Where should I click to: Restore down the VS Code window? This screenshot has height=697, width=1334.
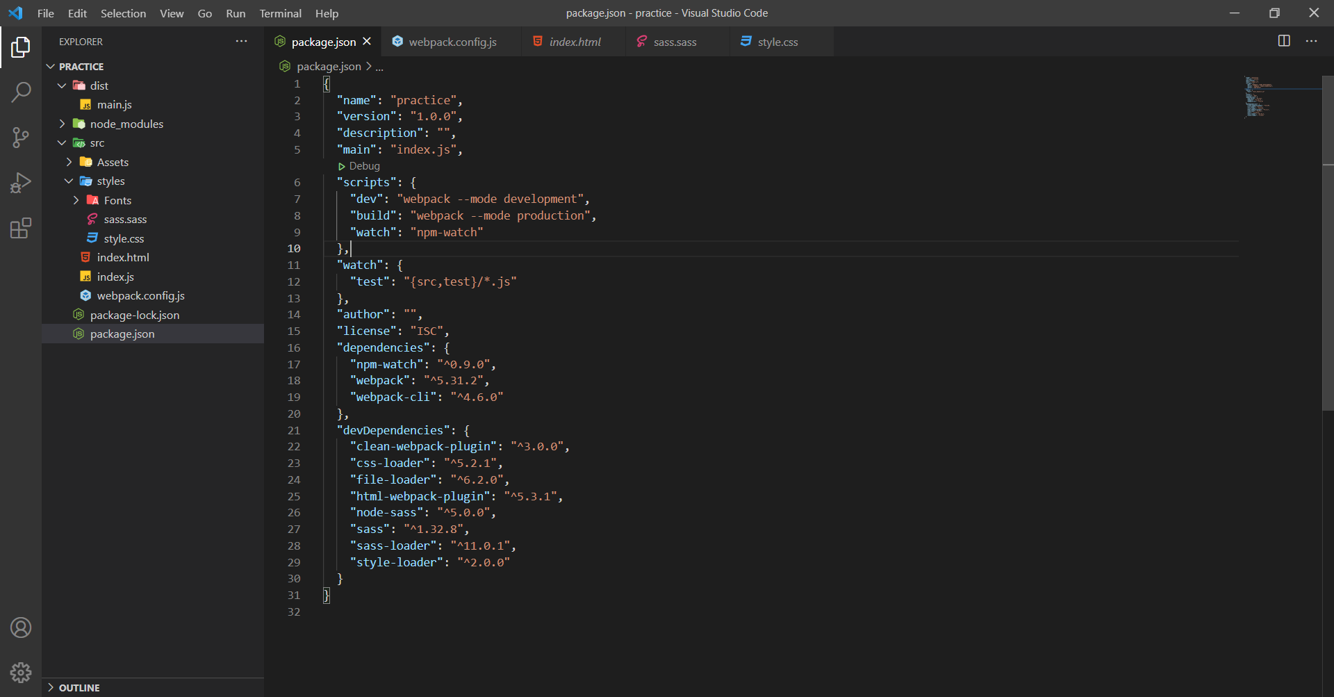coord(1274,13)
